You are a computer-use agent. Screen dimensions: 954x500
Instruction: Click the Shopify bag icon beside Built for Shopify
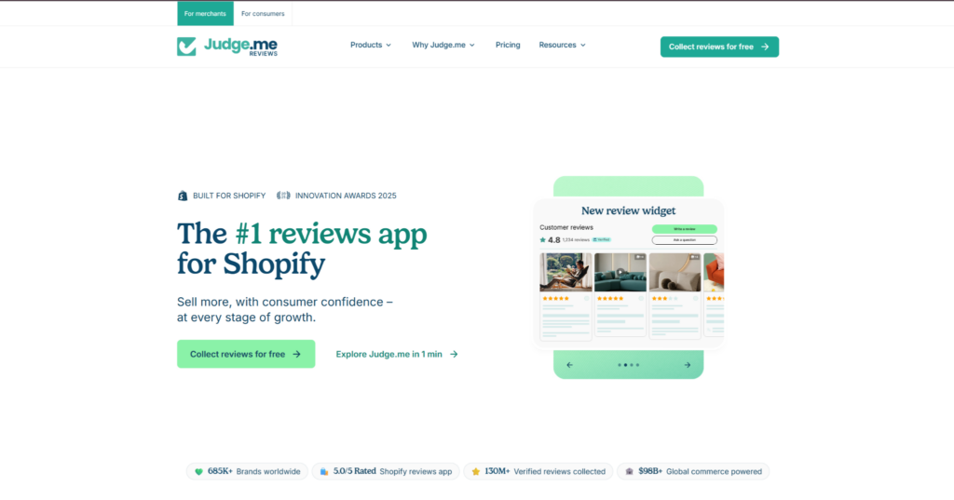point(183,196)
